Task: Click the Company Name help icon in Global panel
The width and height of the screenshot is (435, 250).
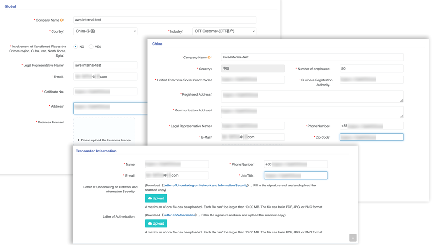Action: (x=61, y=20)
